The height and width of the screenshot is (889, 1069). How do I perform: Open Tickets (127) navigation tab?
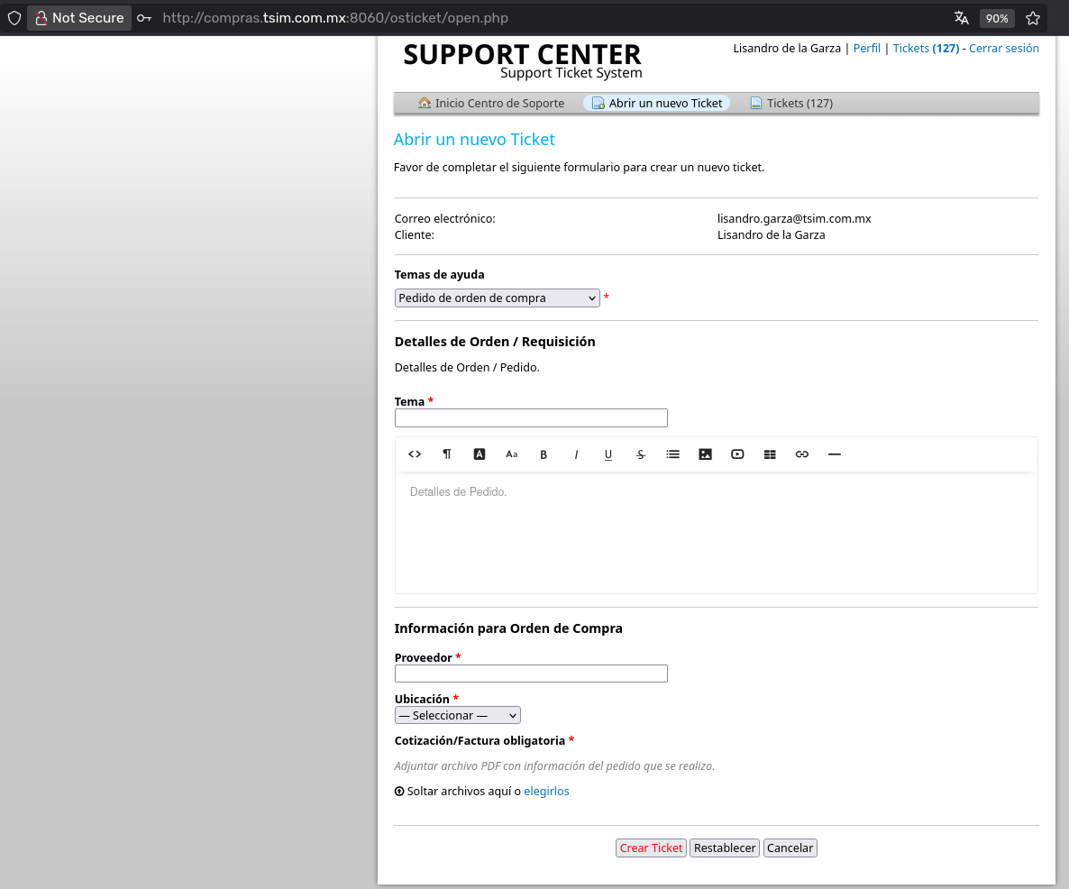pos(791,104)
